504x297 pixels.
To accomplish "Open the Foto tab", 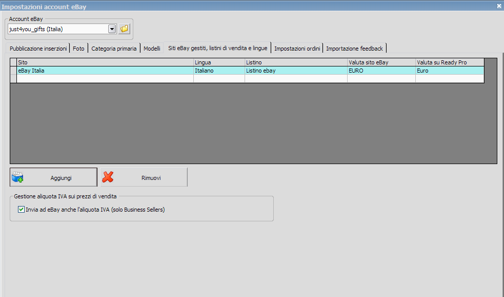I will click(x=78, y=49).
